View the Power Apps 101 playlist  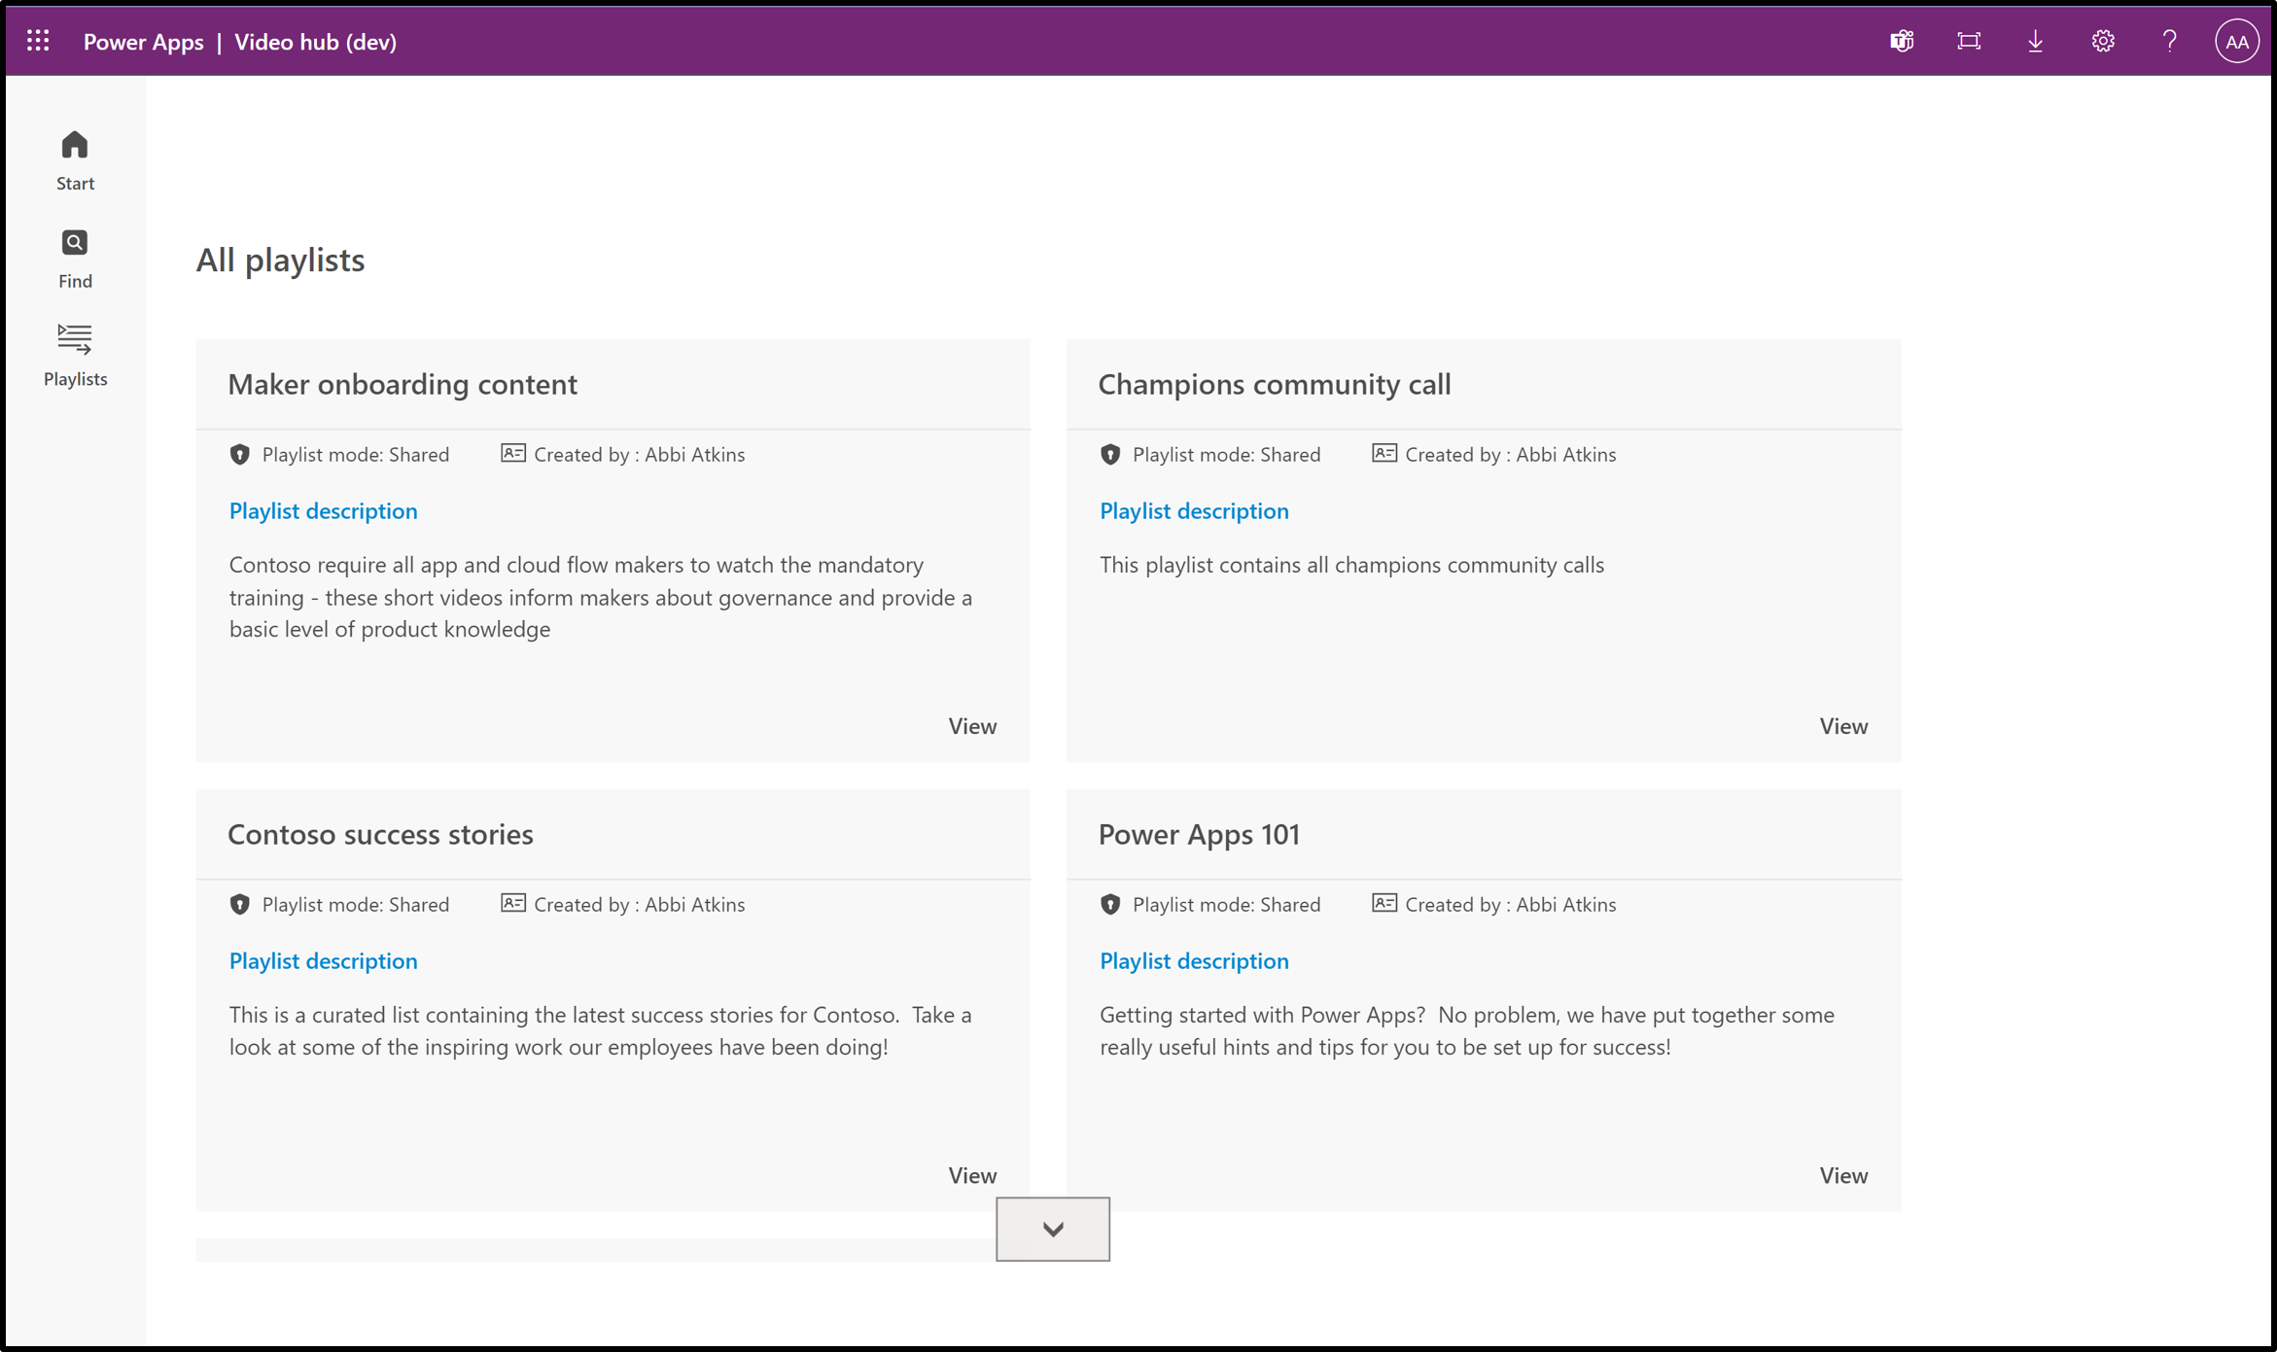[1842, 1175]
